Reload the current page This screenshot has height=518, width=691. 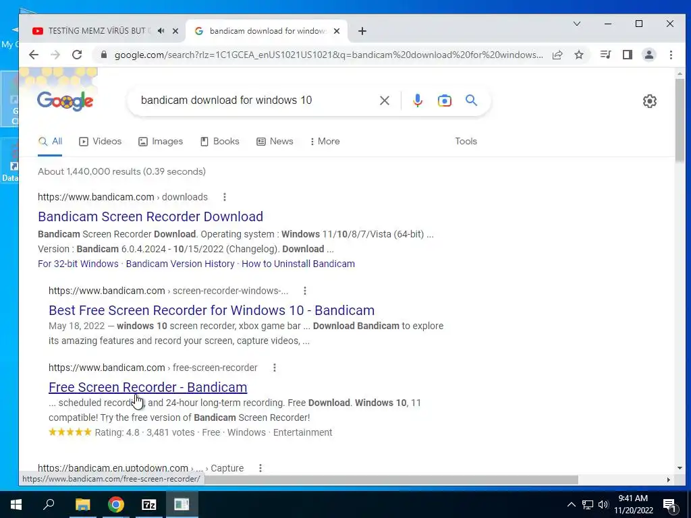point(77,55)
